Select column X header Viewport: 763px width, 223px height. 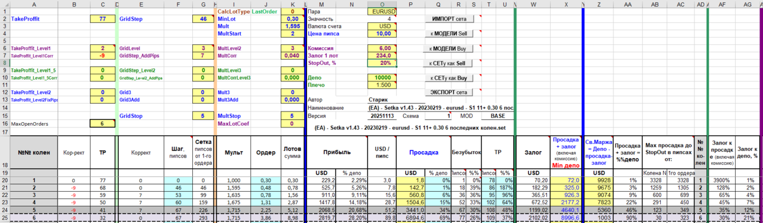[x=567, y=4]
